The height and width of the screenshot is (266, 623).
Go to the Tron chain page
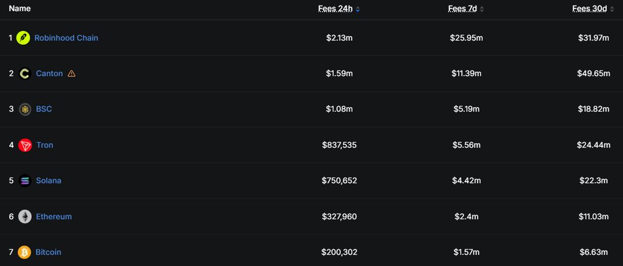pos(44,145)
